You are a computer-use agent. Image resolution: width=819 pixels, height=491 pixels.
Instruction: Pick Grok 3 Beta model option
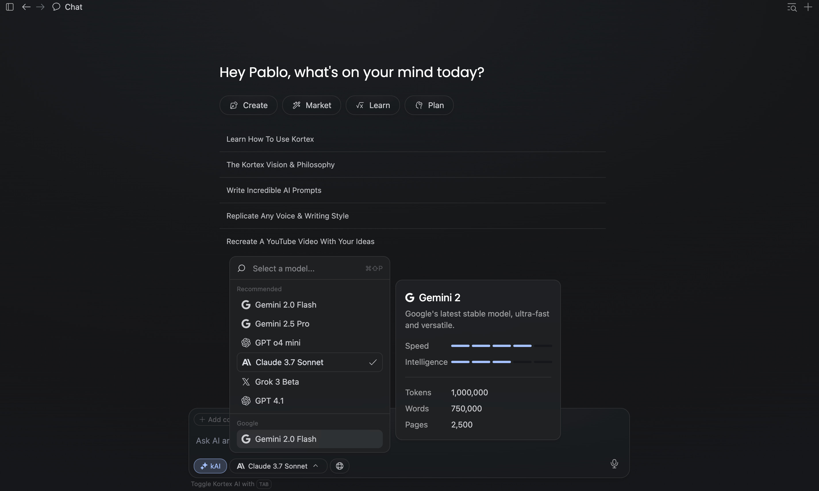click(x=277, y=382)
